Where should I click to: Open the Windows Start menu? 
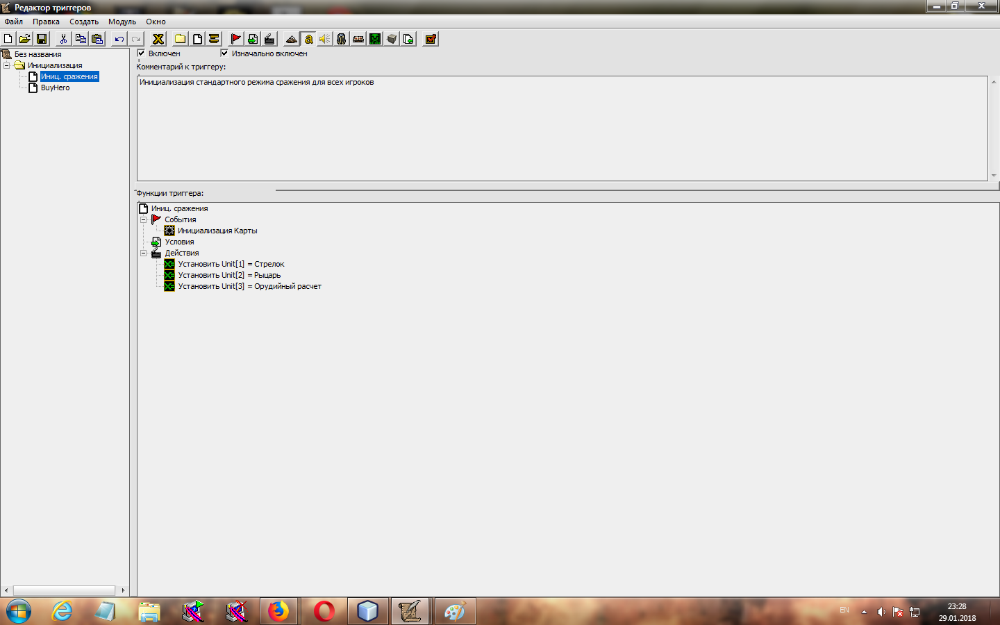pyautogui.click(x=19, y=611)
